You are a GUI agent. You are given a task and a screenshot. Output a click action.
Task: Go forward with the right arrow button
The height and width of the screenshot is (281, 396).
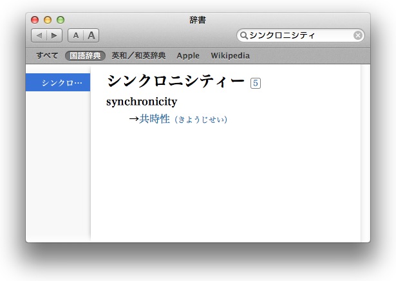tap(55, 35)
